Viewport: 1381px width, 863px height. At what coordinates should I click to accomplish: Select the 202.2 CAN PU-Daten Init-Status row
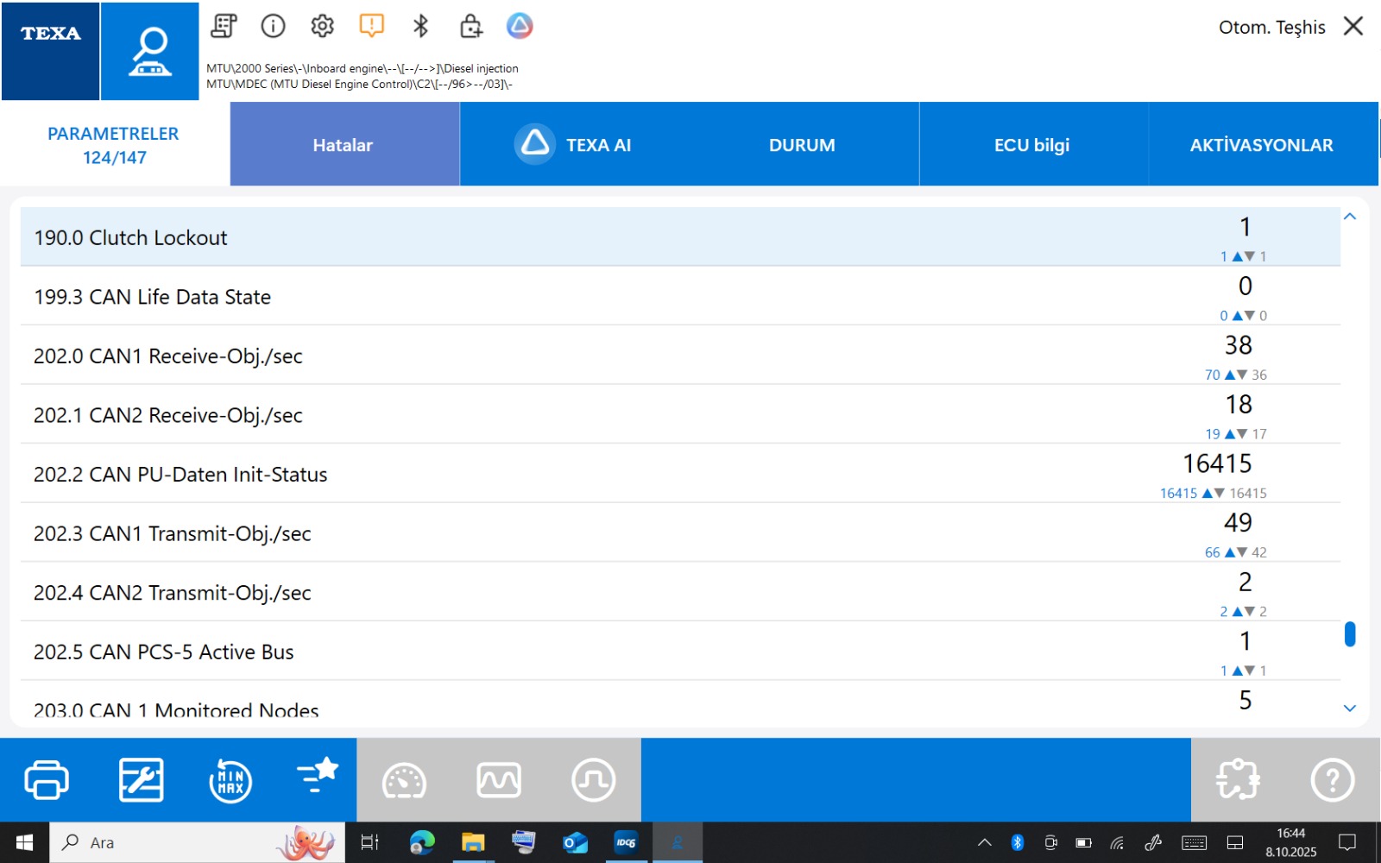pos(604,474)
